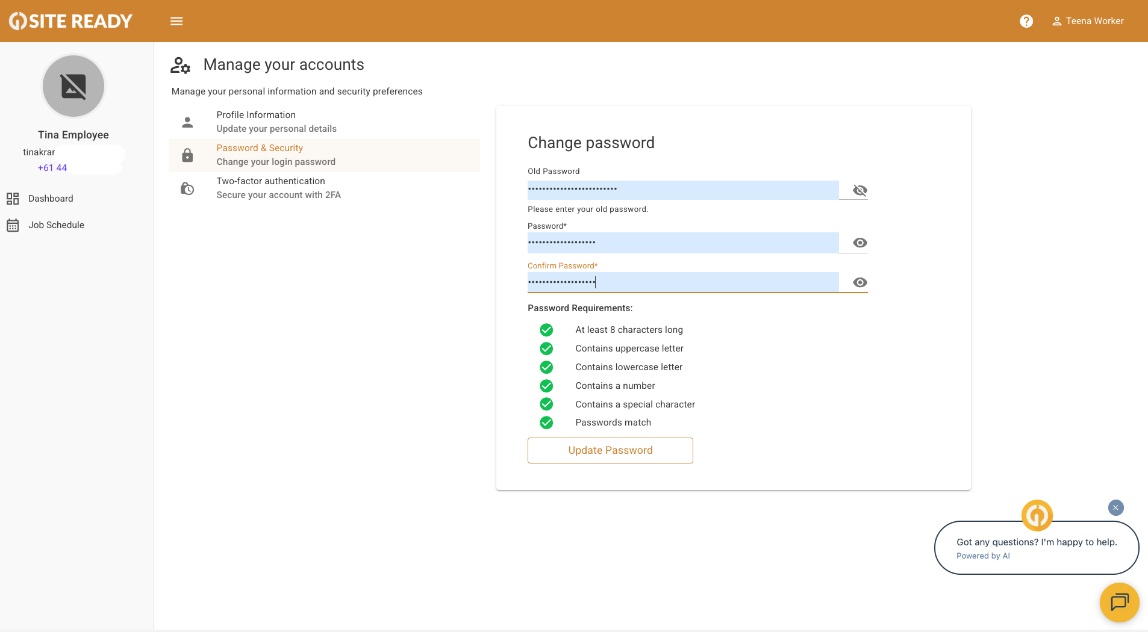Click the Old Password input field
The image size is (1148, 632).
coord(682,190)
